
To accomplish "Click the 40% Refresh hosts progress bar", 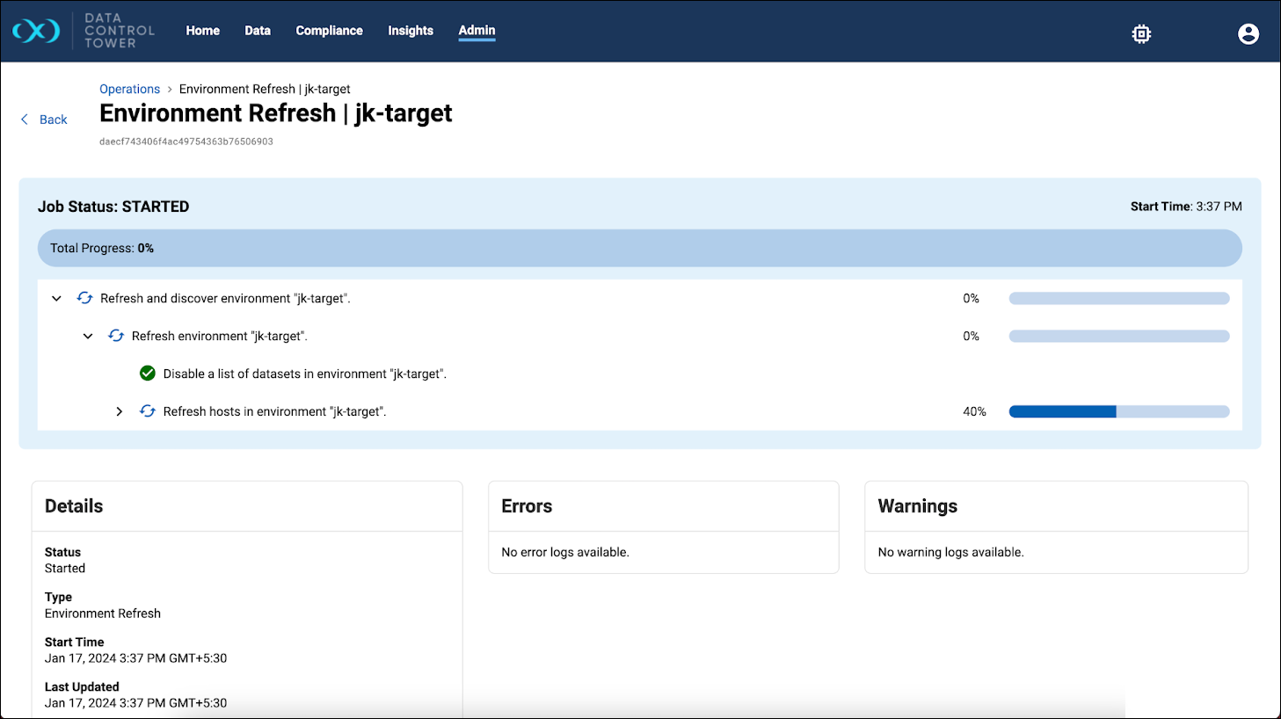I will click(1118, 411).
